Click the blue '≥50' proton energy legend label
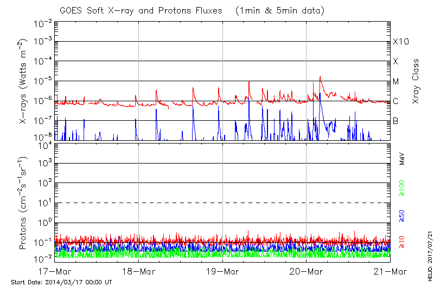 point(402,215)
